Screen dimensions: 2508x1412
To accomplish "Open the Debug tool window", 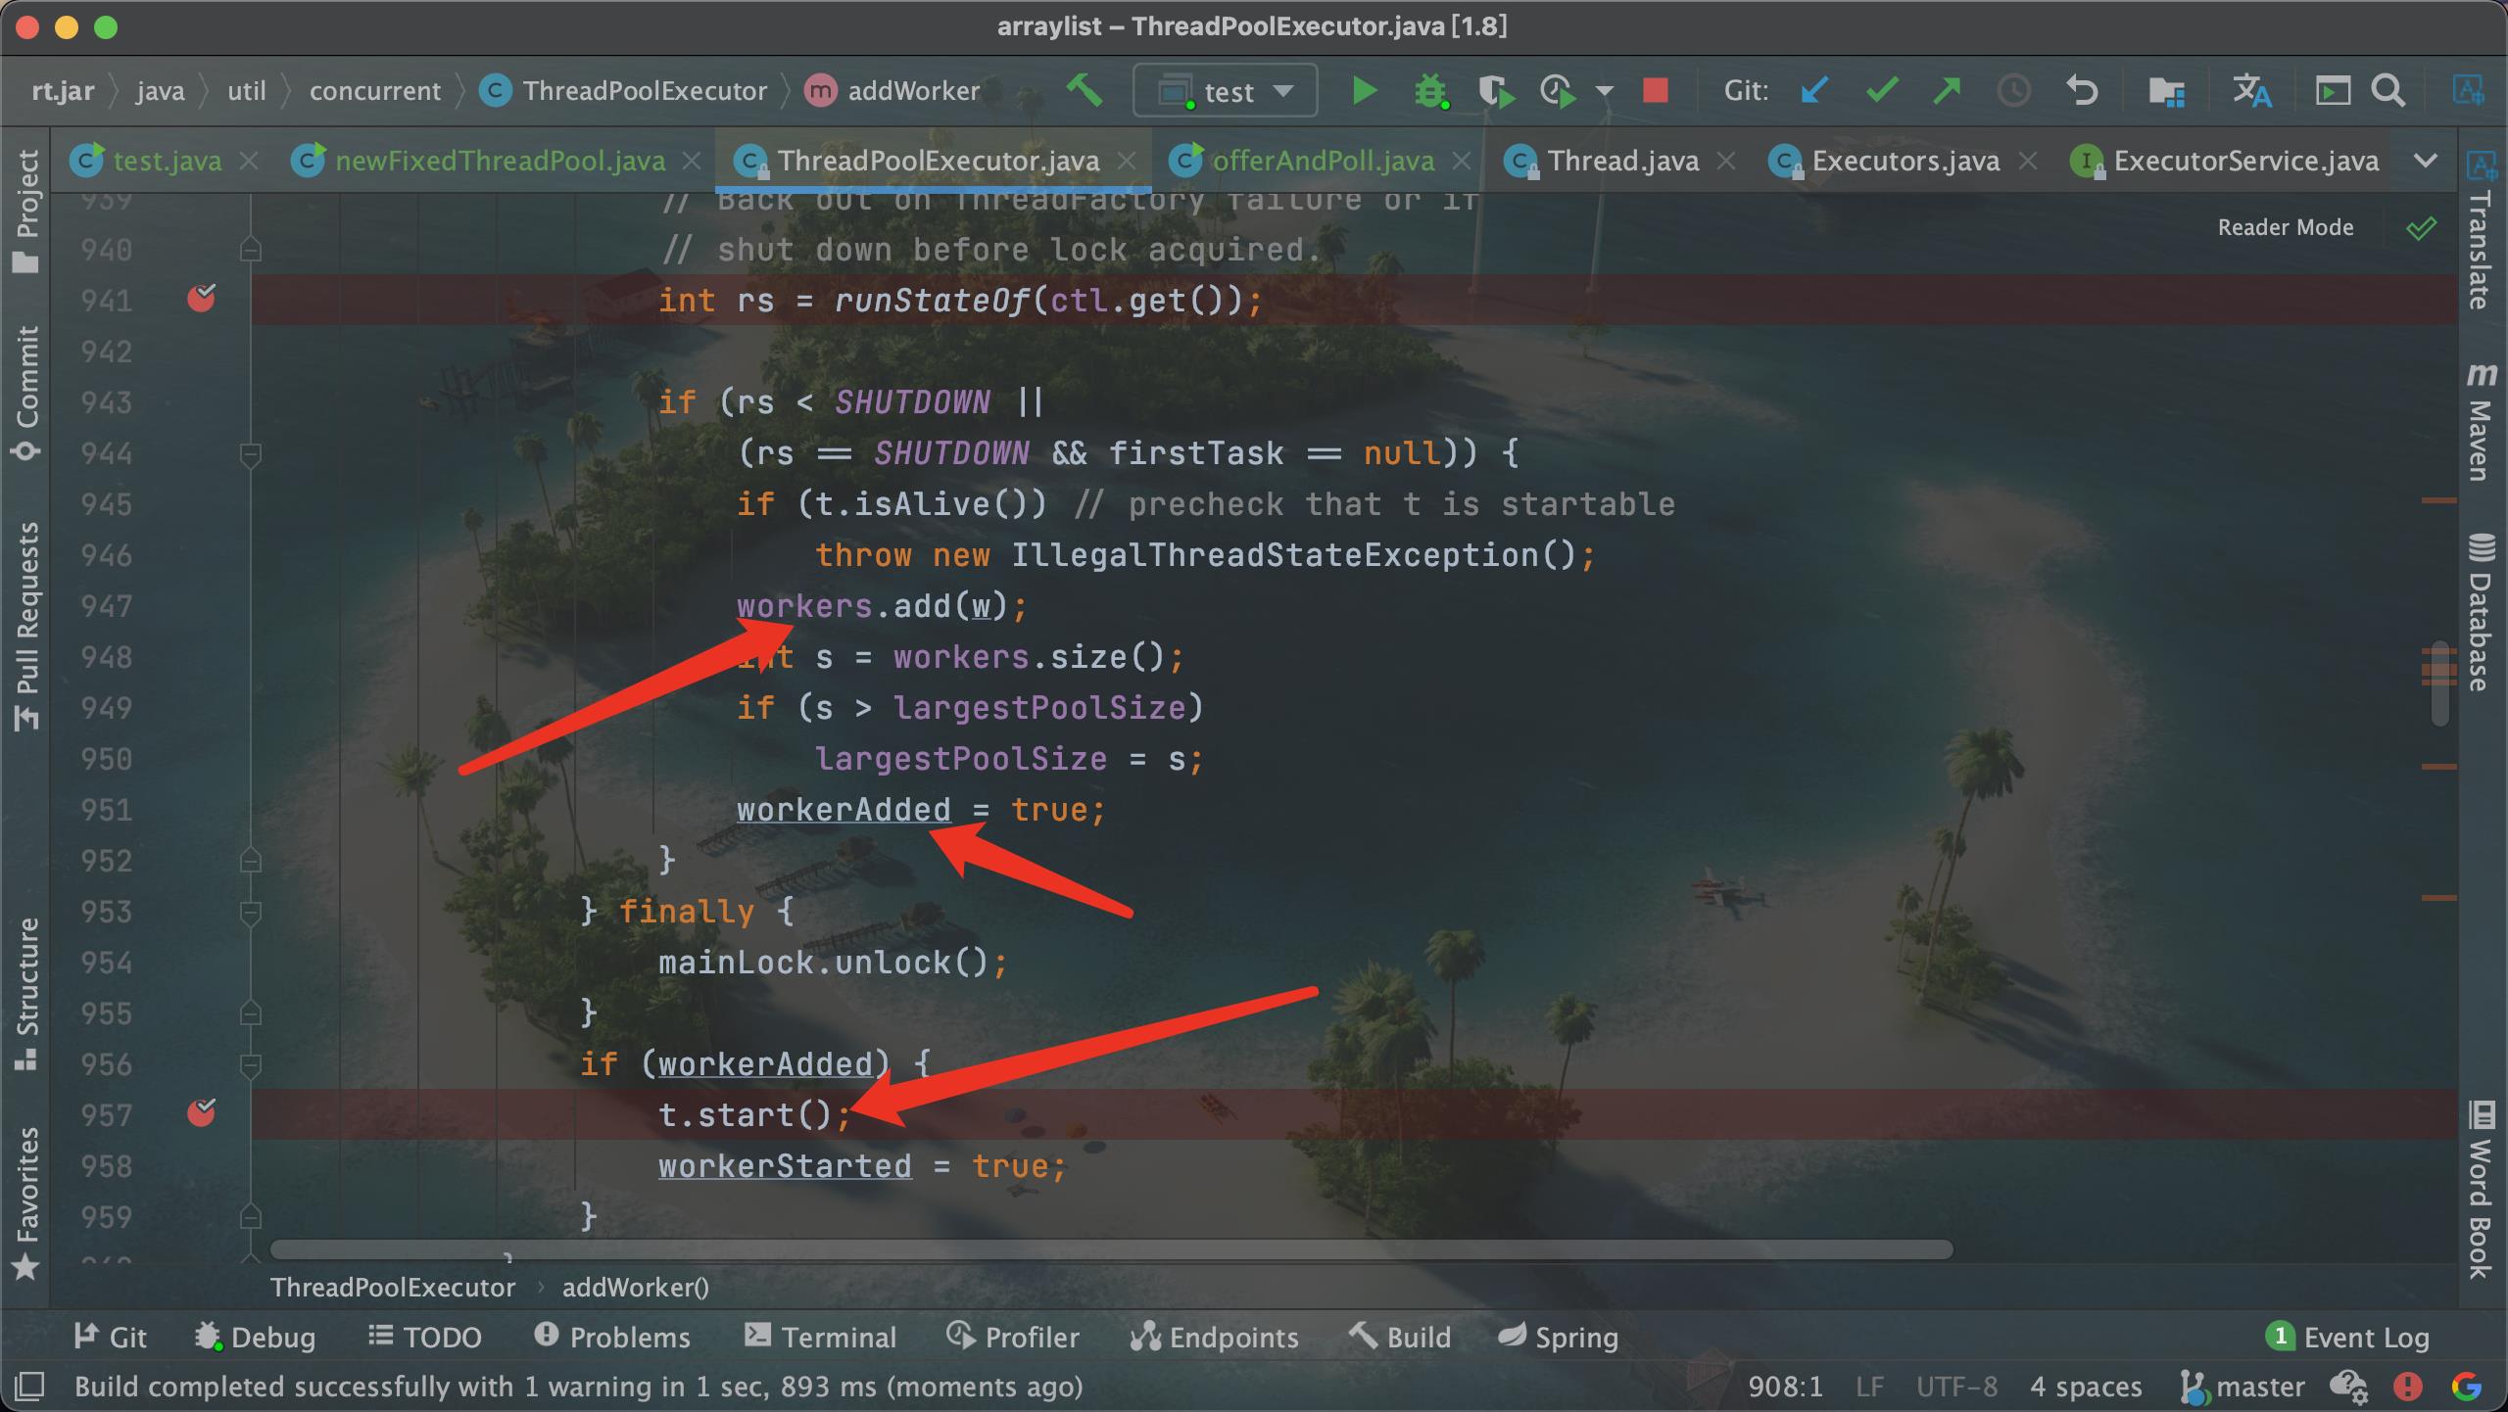I will 255,1337.
